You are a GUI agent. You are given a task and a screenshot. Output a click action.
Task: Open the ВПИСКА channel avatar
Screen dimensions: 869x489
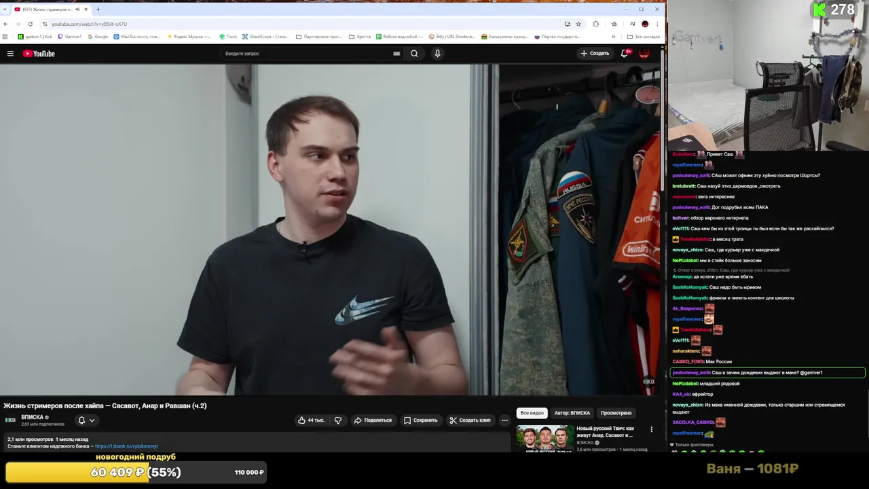(x=10, y=420)
